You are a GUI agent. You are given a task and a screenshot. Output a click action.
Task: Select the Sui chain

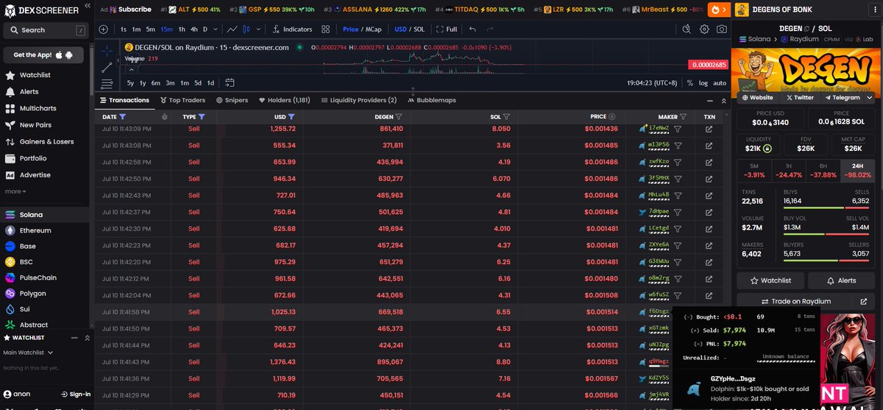pos(45,309)
